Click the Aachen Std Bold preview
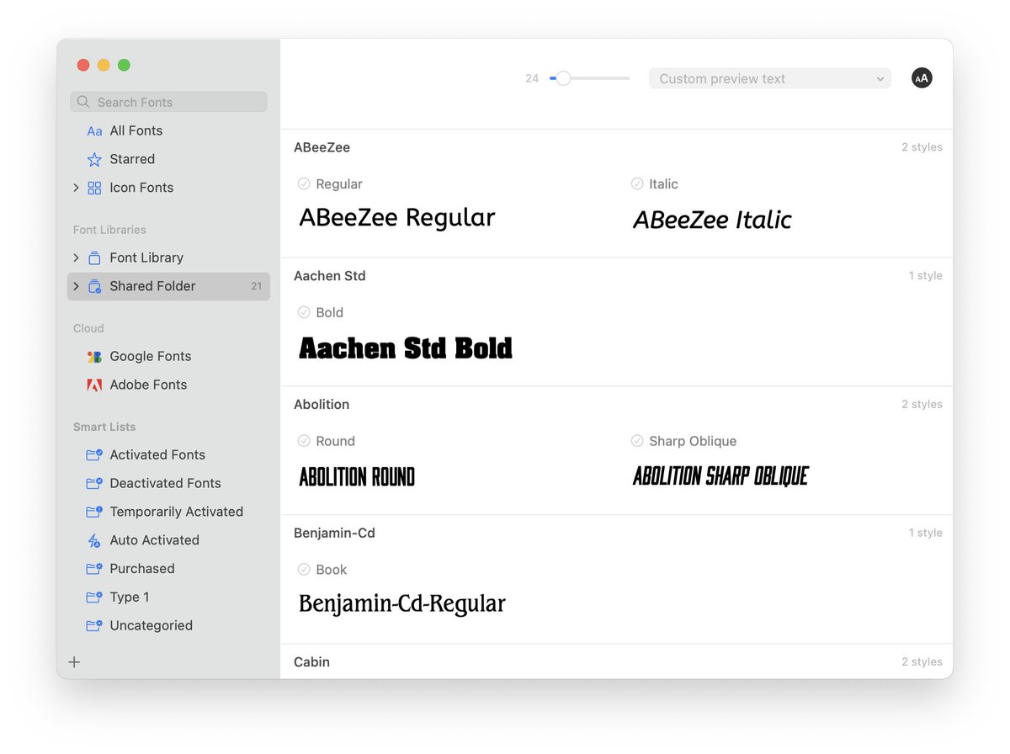The width and height of the screenshot is (1010, 754). click(406, 348)
